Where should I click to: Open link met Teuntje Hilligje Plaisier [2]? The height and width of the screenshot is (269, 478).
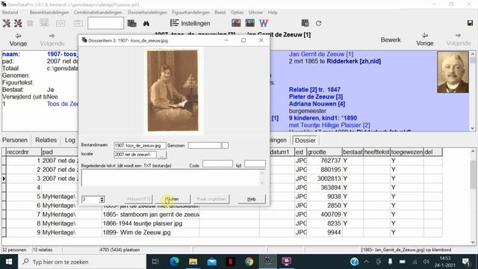point(329,125)
